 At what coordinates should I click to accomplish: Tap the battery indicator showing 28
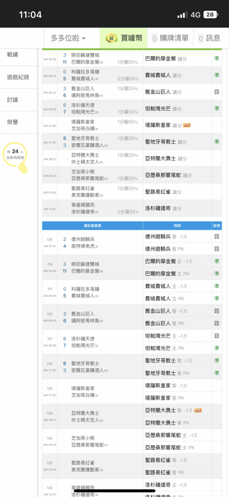pos(210,14)
